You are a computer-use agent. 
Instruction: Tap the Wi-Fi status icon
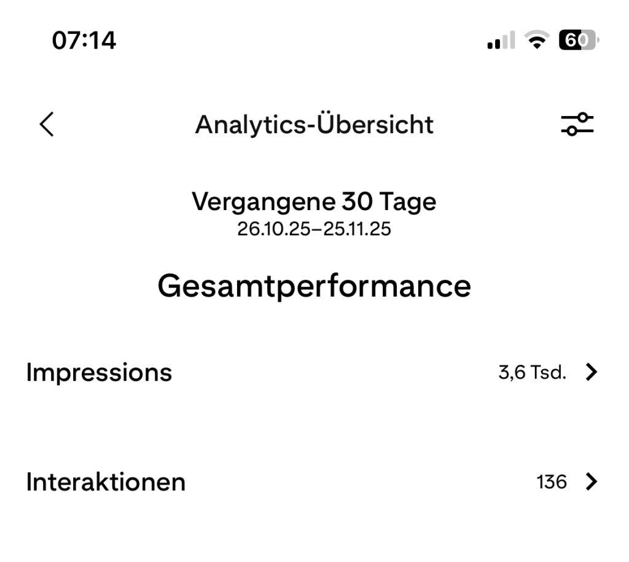click(537, 41)
